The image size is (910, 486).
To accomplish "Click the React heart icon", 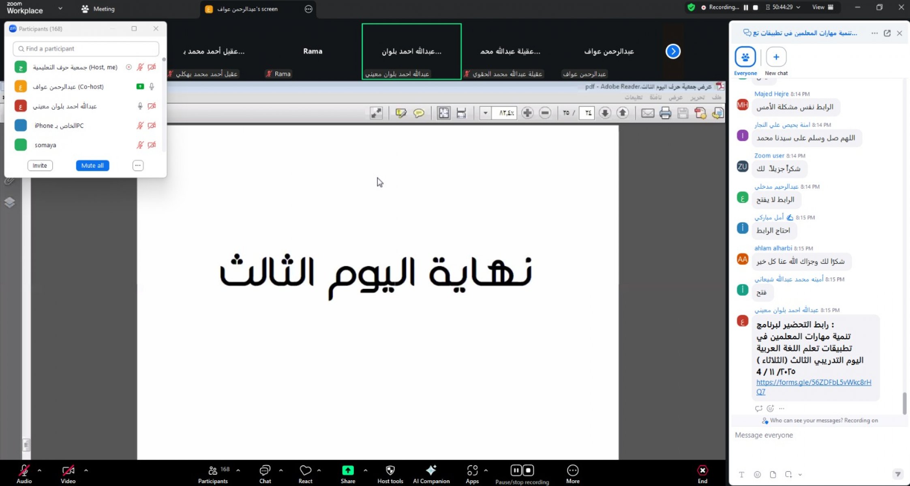I will [x=305, y=471].
